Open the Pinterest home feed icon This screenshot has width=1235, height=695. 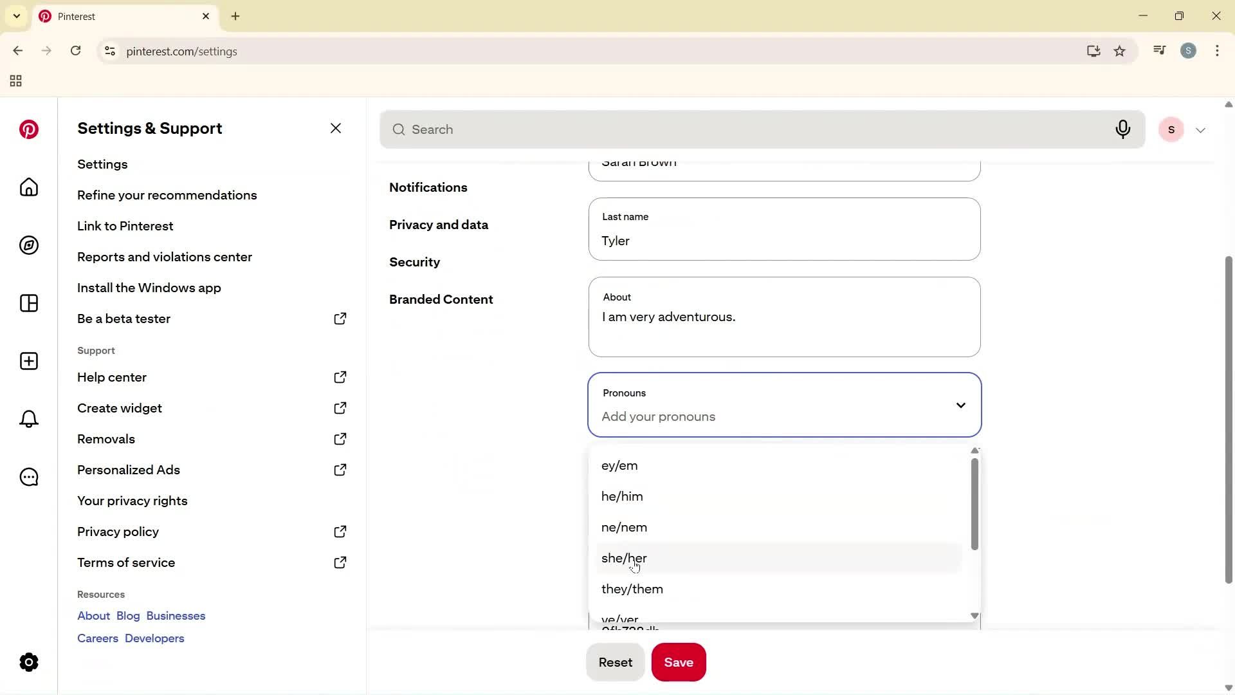click(x=28, y=187)
